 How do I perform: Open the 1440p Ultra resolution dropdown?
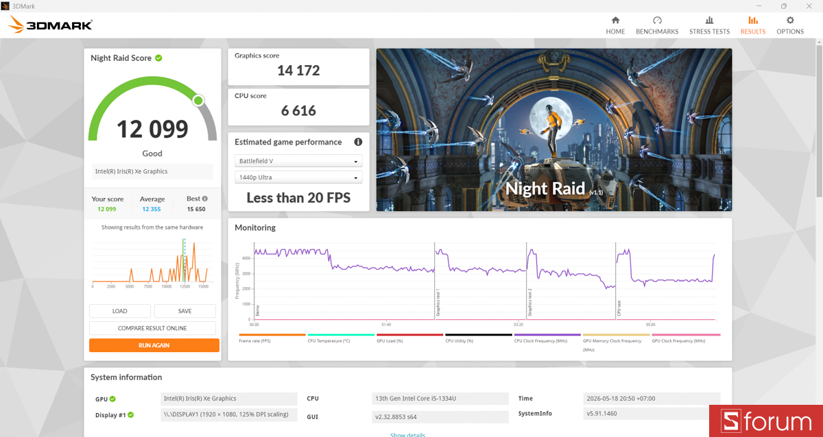click(298, 177)
